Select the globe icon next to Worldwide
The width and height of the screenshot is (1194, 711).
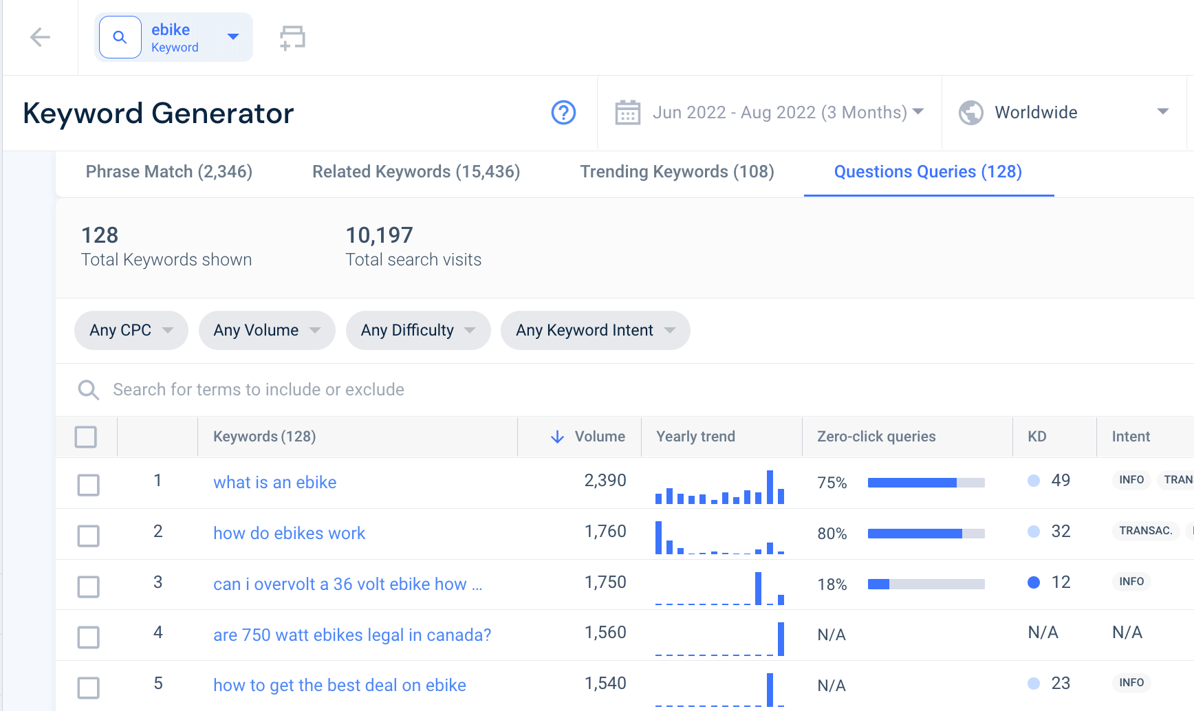[x=970, y=112]
